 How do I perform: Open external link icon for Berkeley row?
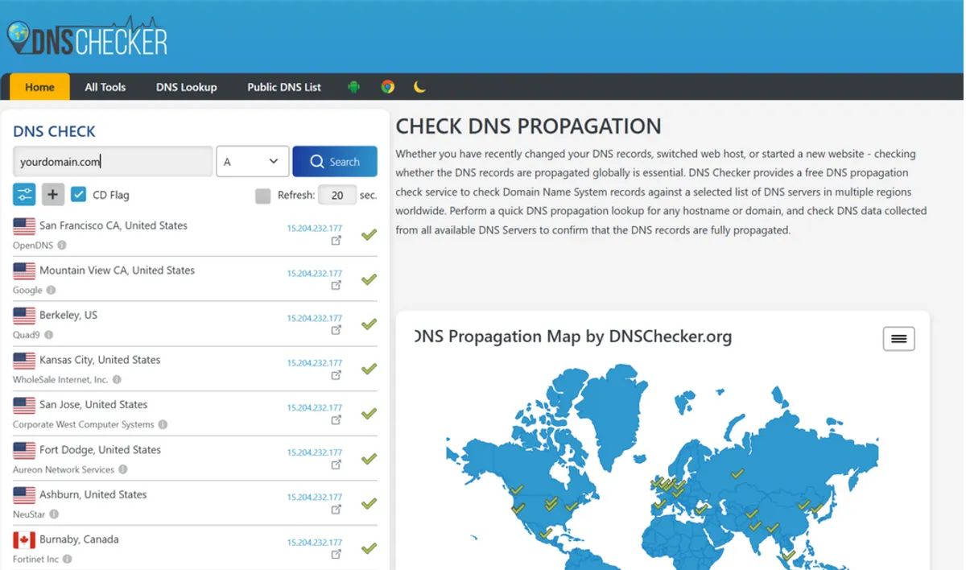336,330
